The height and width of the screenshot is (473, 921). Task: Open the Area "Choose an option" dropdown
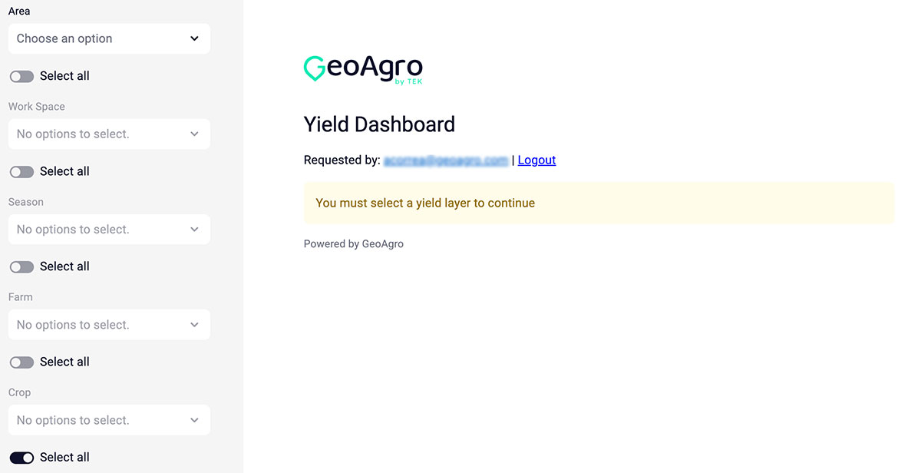pos(109,38)
